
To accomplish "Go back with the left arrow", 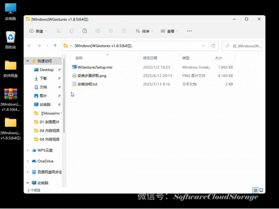I will coord(30,46).
